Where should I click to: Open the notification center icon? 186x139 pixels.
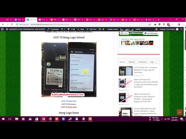182,119
